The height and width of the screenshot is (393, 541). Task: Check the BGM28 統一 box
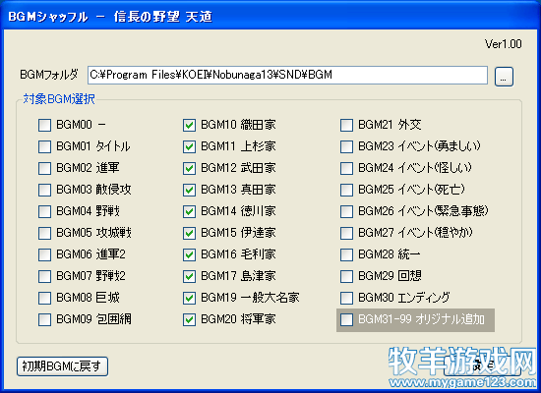[346, 254]
